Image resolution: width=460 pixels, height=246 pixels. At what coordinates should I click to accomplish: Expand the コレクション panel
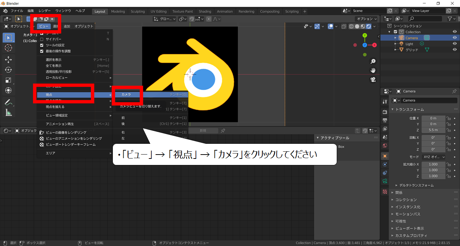(x=406, y=200)
